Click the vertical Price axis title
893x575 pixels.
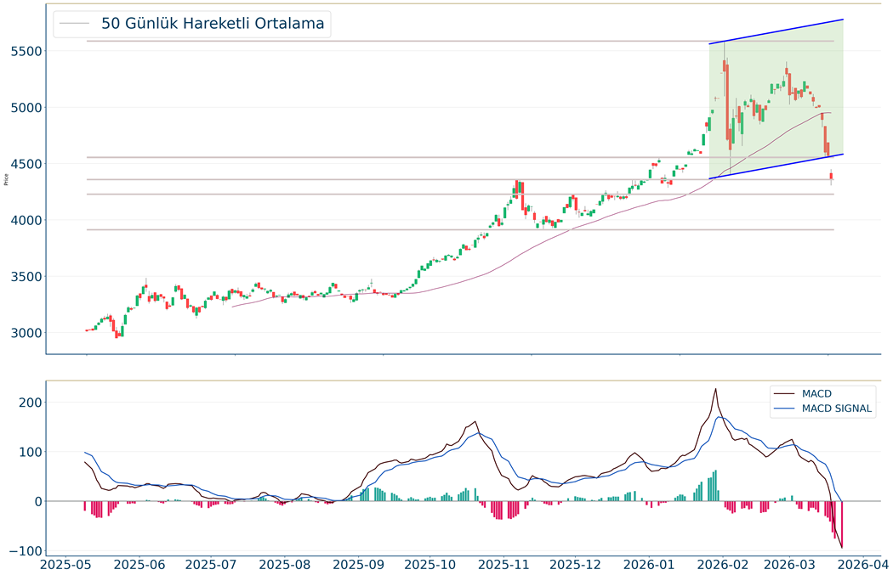(7, 178)
